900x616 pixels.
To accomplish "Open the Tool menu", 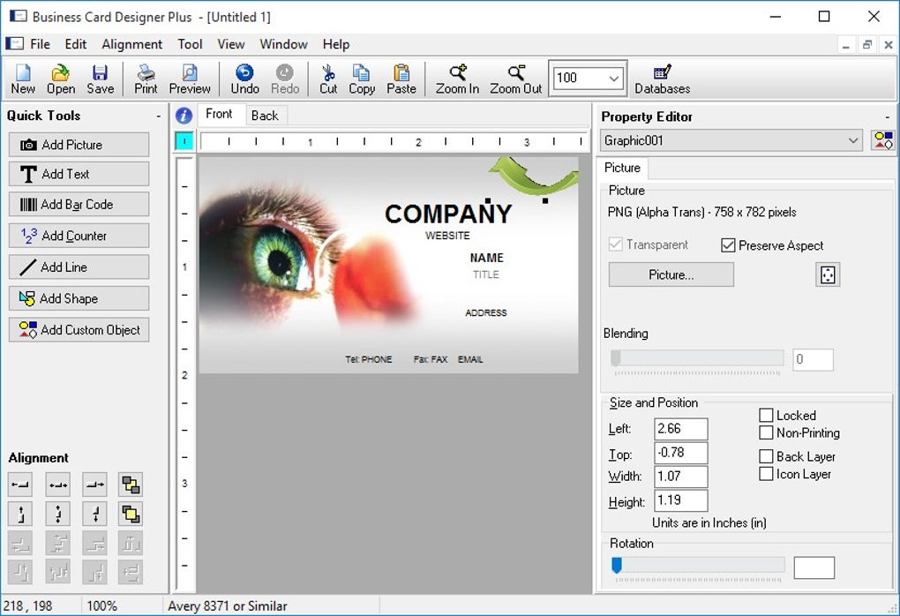I will tap(190, 44).
